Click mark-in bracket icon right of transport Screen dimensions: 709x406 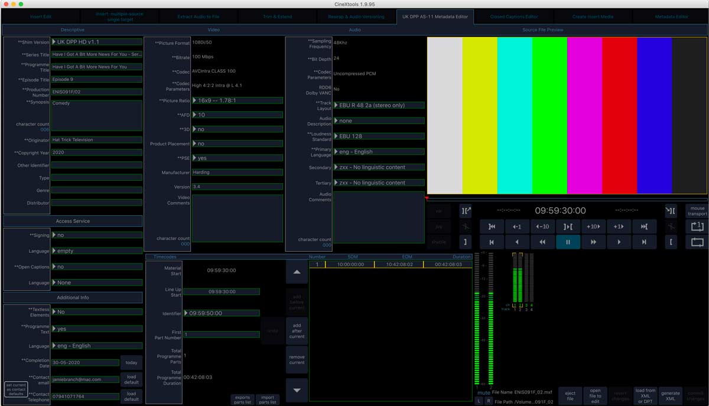click(x=671, y=242)
